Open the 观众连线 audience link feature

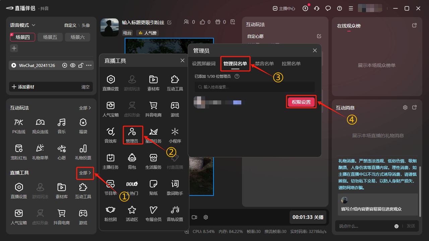(x=40, y=126)
